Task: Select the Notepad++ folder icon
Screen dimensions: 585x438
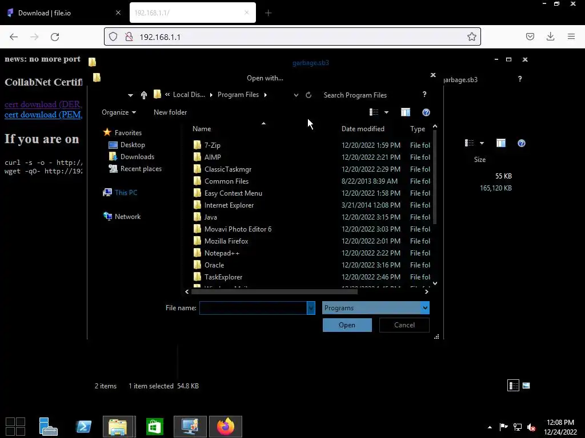Action: (197, 253)
